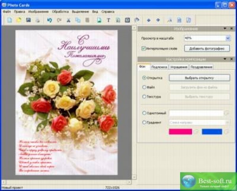The width and height of the screenshot is (237, 191).
Task: Close the Настройка композиции panel with its X
Action: (231, 59)
